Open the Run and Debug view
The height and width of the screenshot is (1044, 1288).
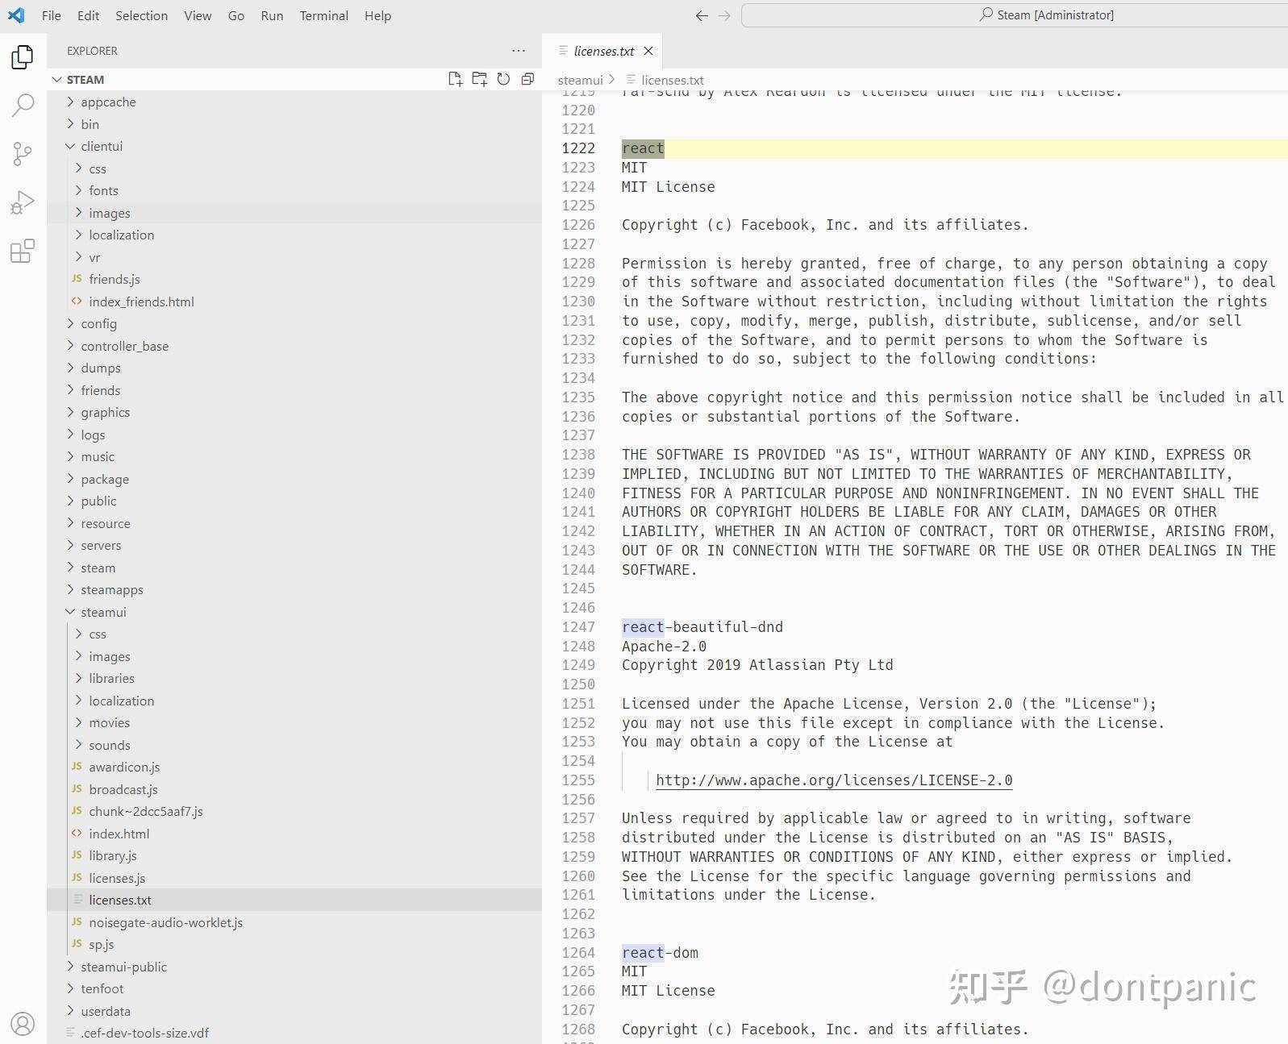pos(23,202)
